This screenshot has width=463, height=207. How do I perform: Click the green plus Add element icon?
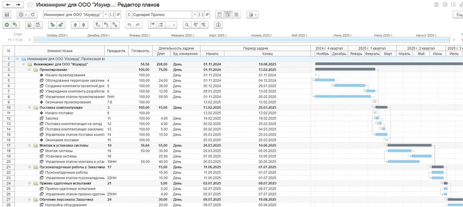click(x=7, y=25)
